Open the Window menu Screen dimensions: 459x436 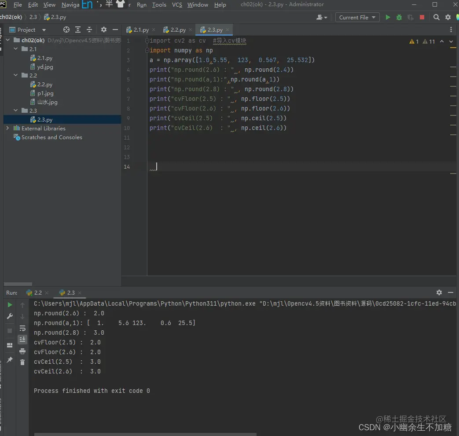(198, 5)
